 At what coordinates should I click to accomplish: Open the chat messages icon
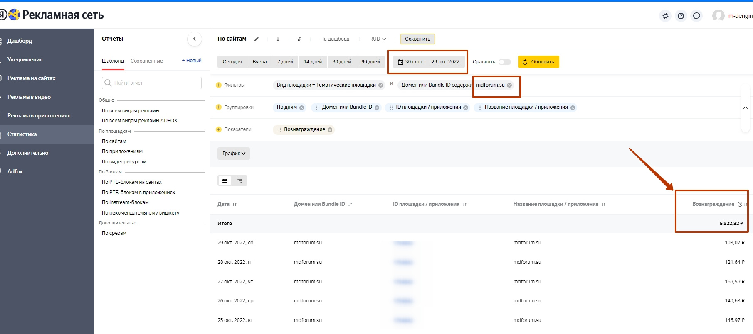pyautogui.click(x=696, y=16)
